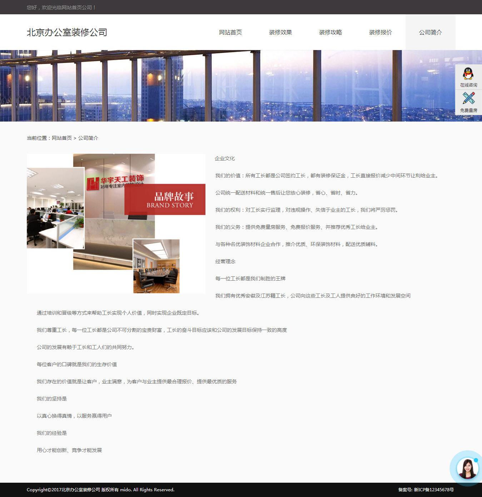Go to the 装修效果 navigation item
Image resolution: width=482 pixels, height=497 pixels.
point(280,33)
